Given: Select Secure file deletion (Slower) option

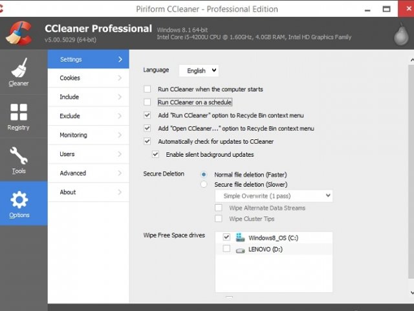Looking at the screenshot, I should tap(204, 184).
